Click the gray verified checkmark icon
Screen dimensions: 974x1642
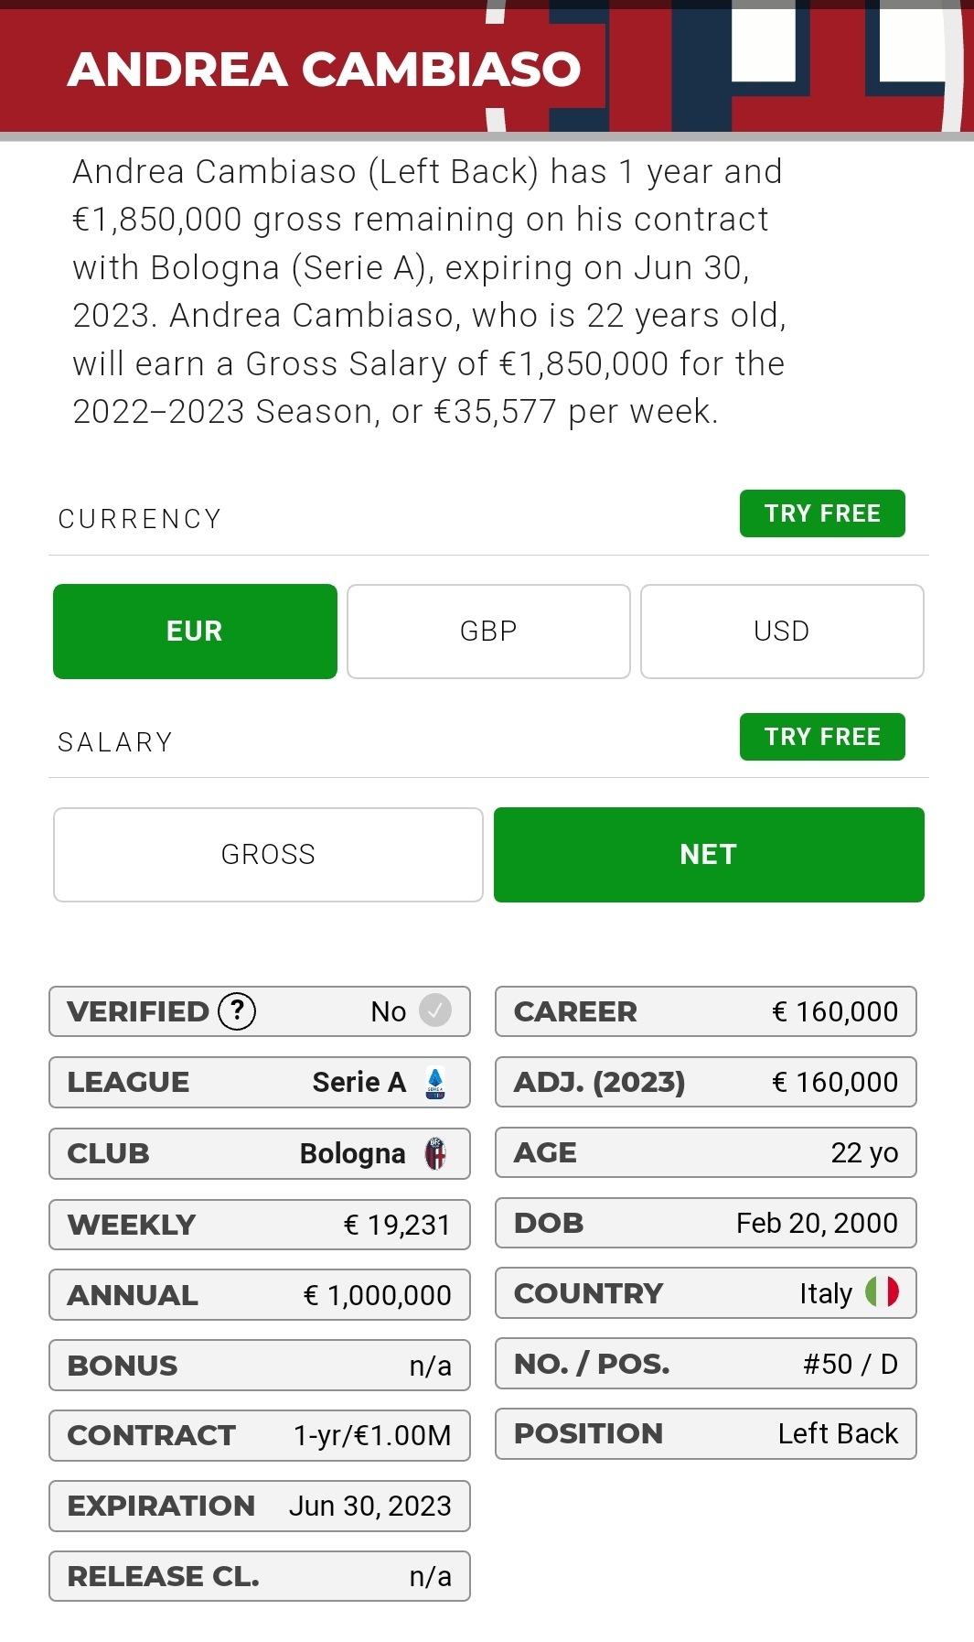435,1010
